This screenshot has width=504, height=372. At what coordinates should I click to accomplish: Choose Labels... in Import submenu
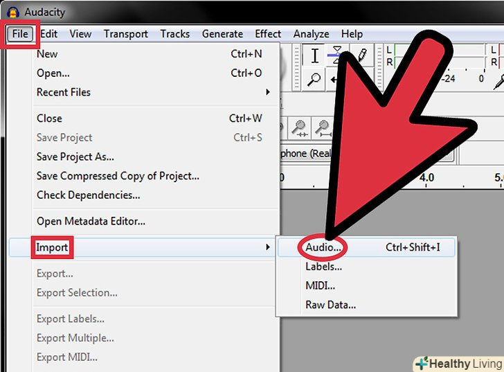(x=366, y=267)
